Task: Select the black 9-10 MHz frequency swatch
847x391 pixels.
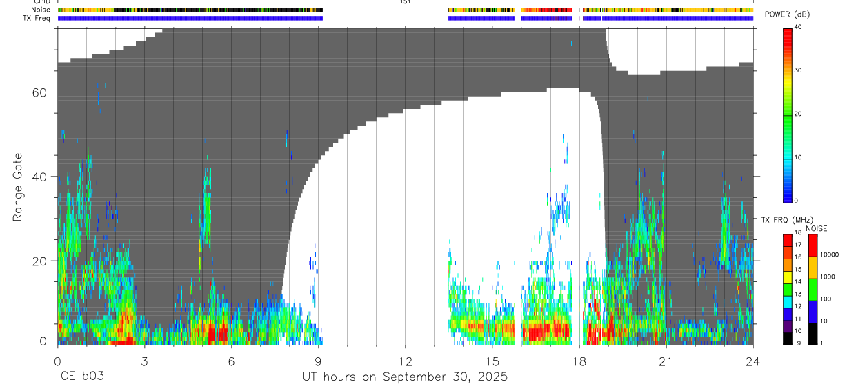Action: click(788, 339)
